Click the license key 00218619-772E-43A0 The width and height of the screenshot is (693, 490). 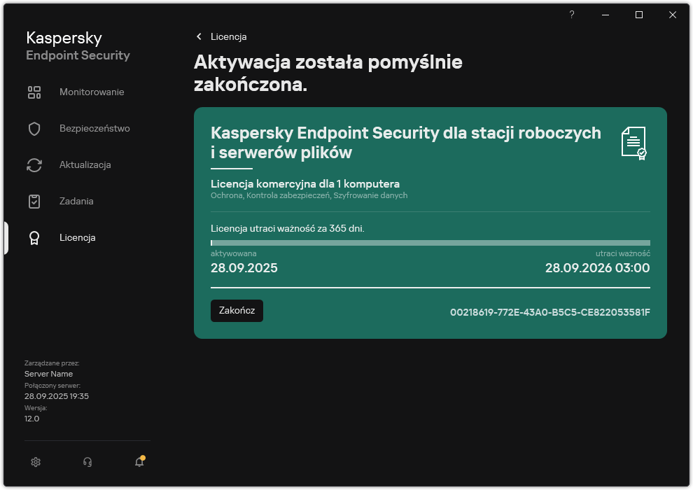[x=549, y=314]
